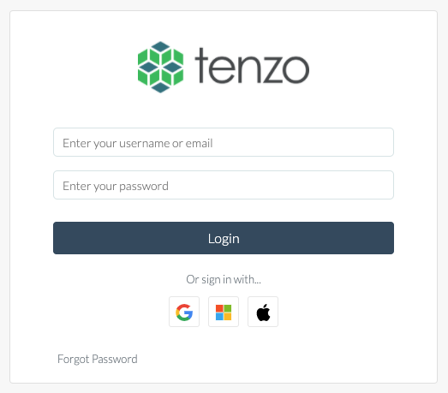Focus the username or email field
448x393 pixels.
click(x=224, y=142)
